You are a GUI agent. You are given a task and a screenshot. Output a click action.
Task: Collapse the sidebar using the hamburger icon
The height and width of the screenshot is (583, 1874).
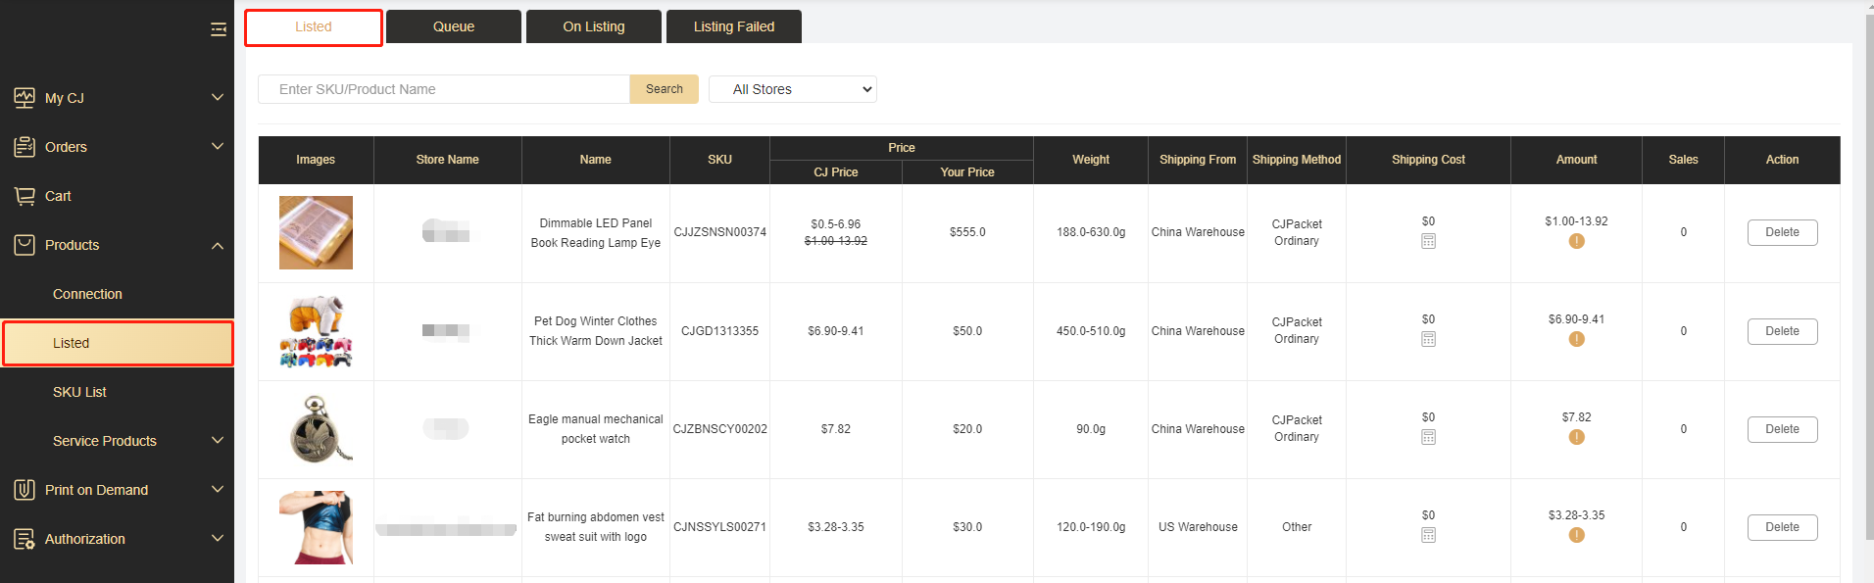[218, 29]
